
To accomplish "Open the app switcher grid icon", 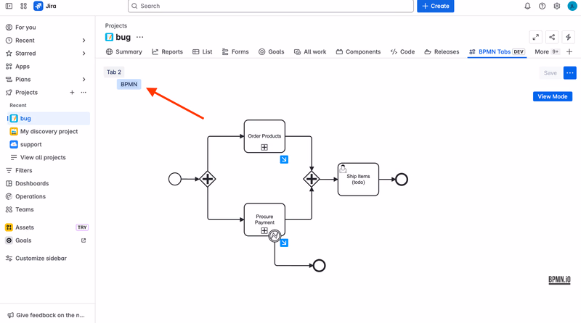I will tap(24, 6).
